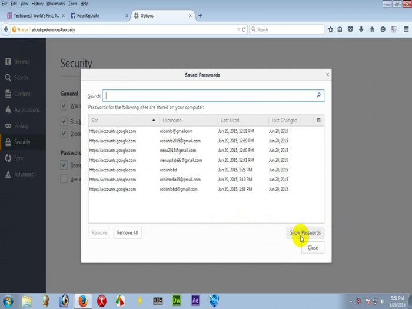Image resolution: width=412 pixels, height=309 pixels.
Task: Open Firefox from the taskbar
Action: pyautogui.click(x=83, y=301)
